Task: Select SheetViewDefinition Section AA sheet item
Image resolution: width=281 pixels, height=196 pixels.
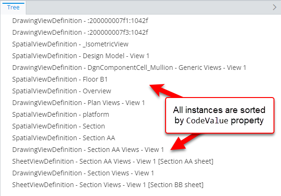Action: coord(113,161)
